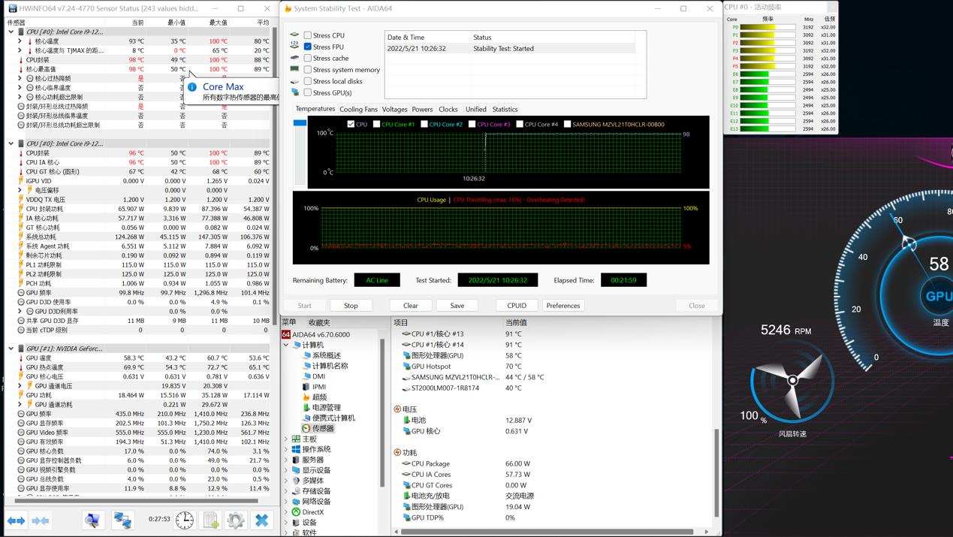Image resolution: width=953 pixels, height=537 pixels.
Task: Click Clear button in stability test
Action: 411,306
